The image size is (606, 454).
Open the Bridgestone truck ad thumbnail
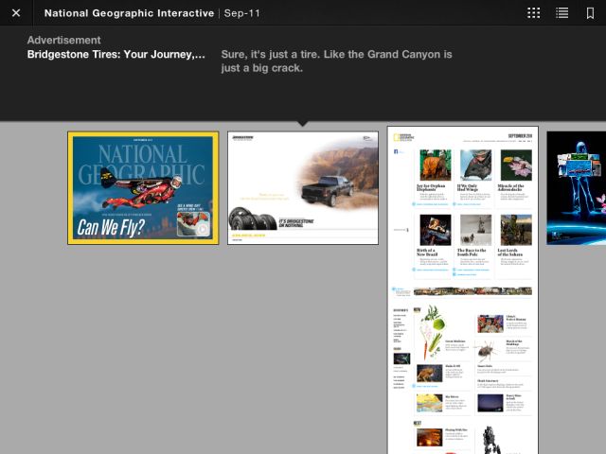click(303, 188)
